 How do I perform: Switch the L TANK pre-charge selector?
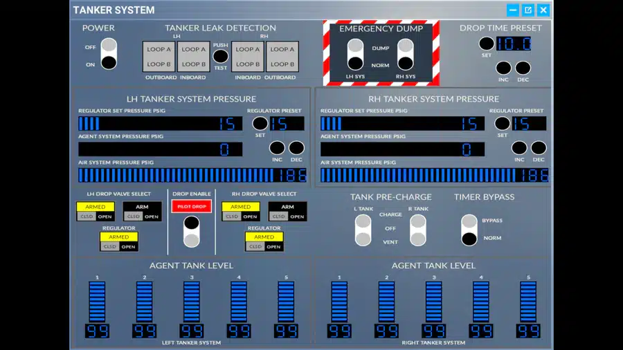point(363,230)
